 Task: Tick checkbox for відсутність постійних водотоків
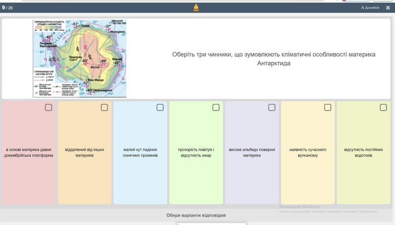tap(384, 107)
